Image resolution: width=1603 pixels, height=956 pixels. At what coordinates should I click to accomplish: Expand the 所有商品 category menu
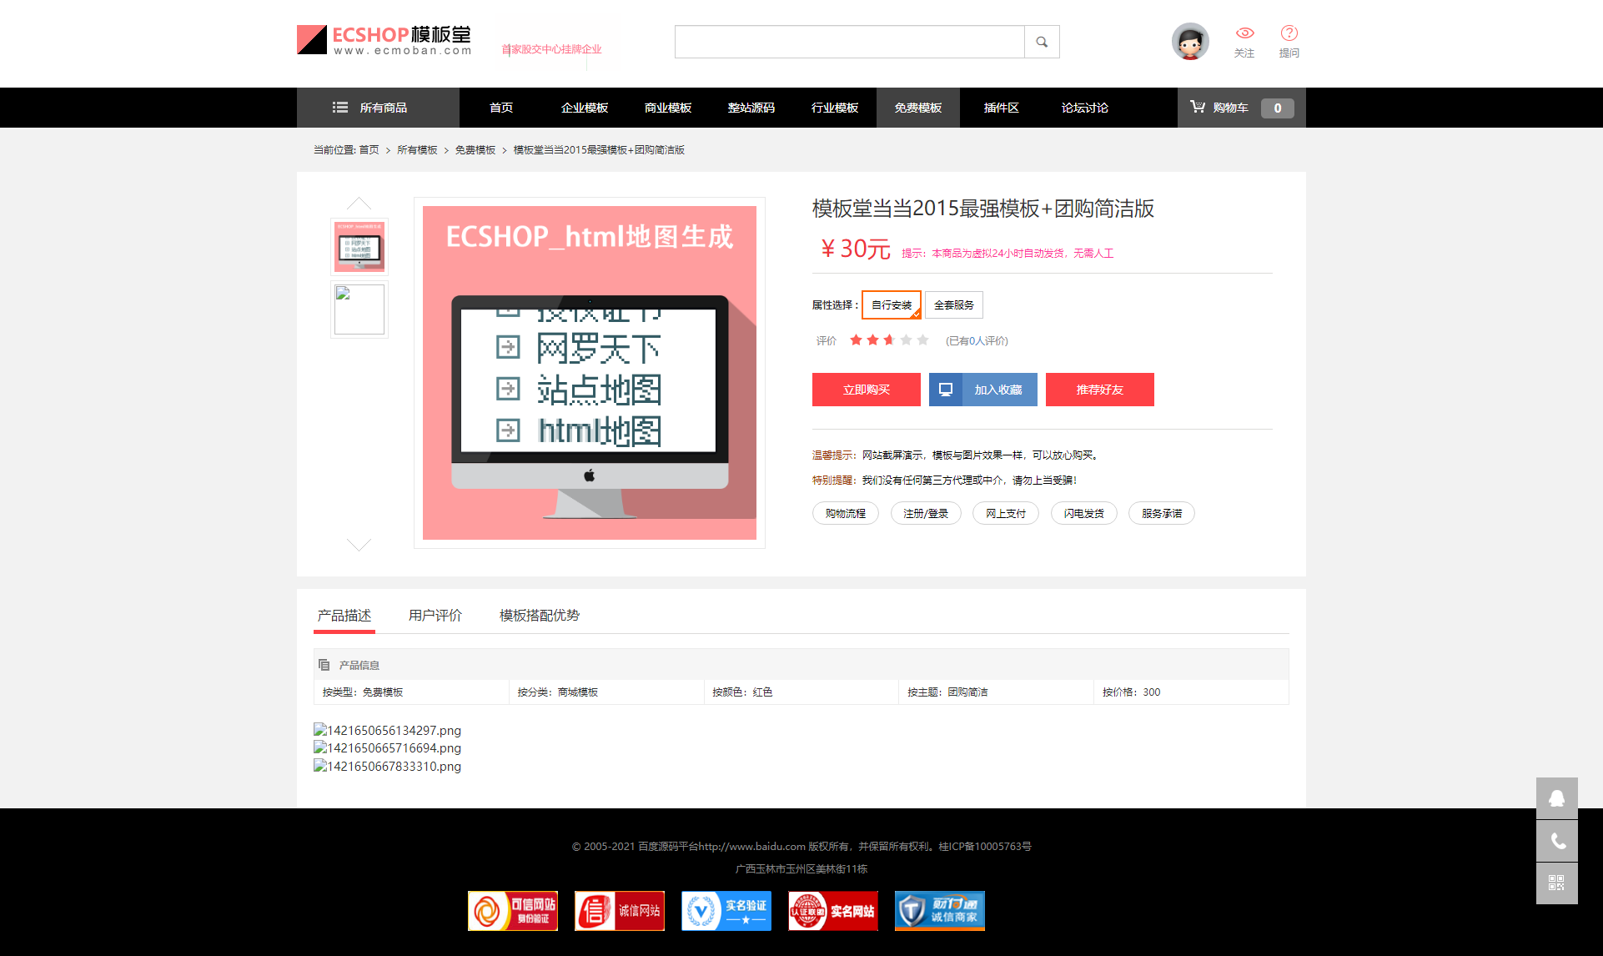378,108
